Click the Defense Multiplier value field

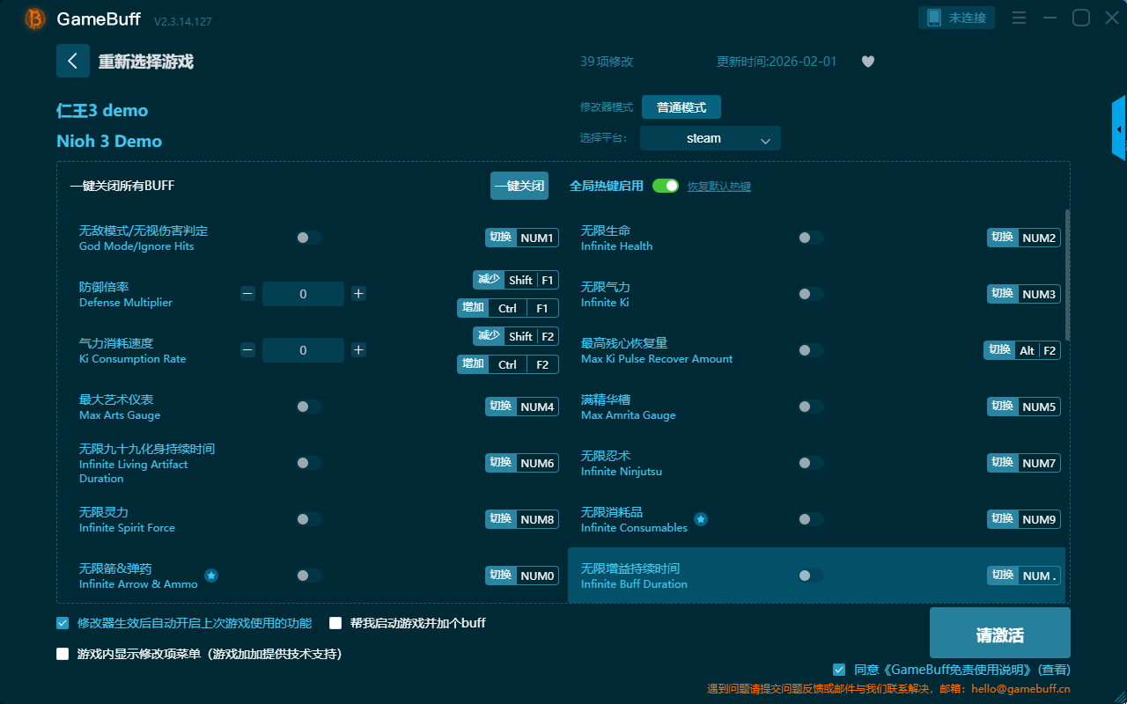coord(303,294)
